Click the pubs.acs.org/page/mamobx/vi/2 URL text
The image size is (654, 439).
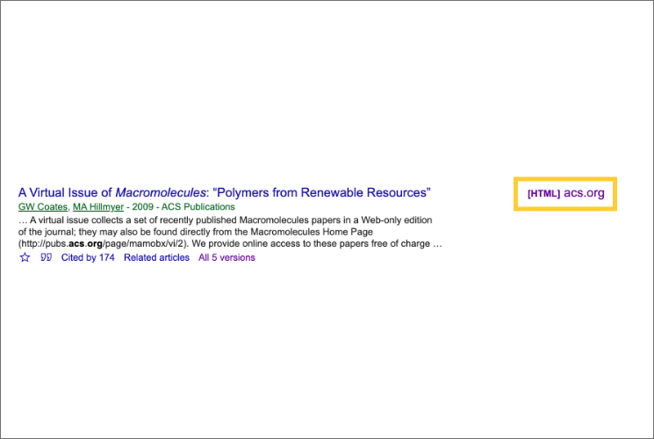tap(103, 243)
